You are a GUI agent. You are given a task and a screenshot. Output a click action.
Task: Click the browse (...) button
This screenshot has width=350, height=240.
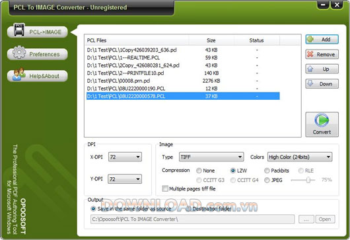[x=306, y=220]
